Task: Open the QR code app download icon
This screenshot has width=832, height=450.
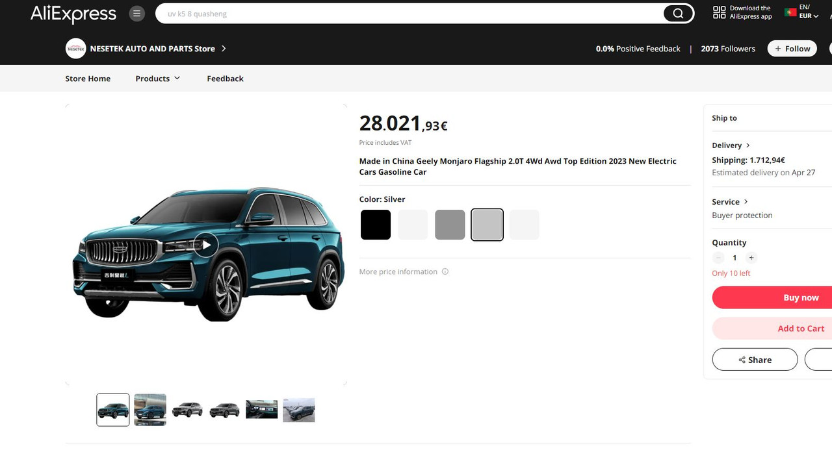Action: [x=720, y=12]
